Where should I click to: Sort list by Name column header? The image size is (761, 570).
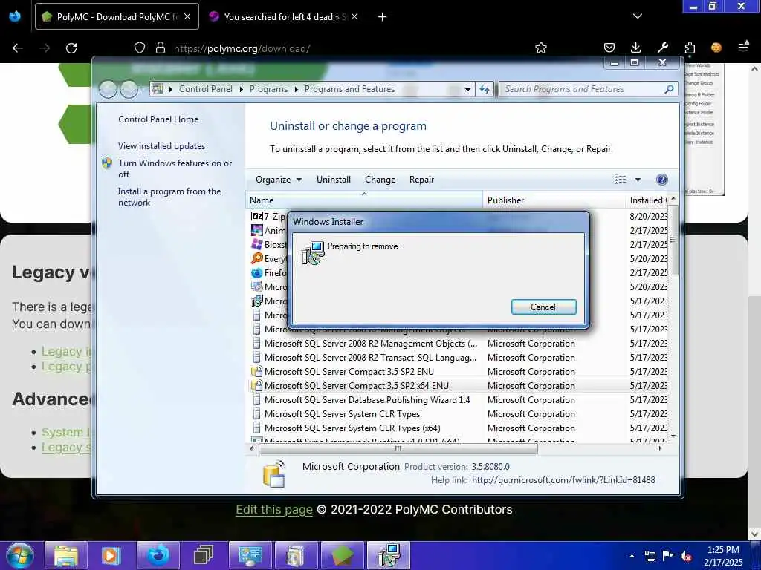(x=364, y=200)
